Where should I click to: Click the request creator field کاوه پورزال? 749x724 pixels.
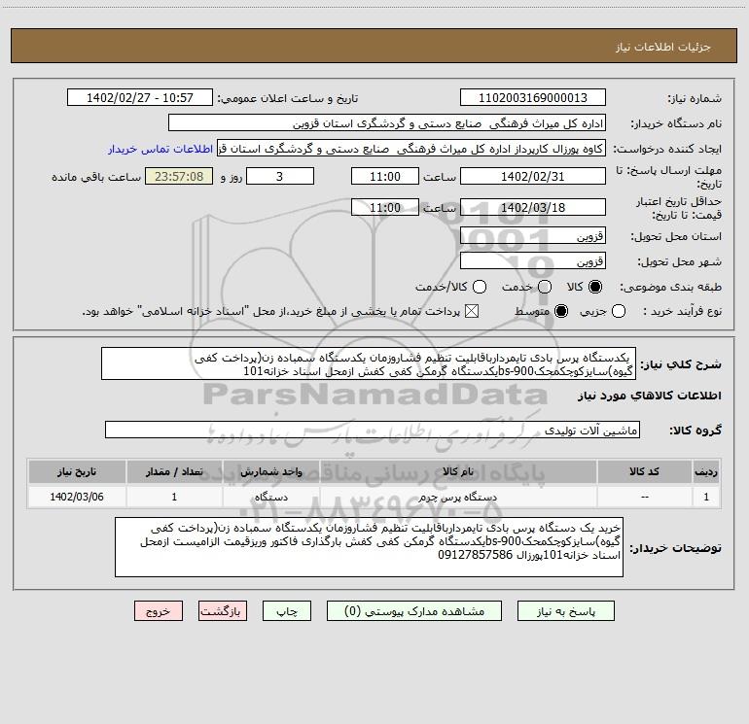point(411,149)
